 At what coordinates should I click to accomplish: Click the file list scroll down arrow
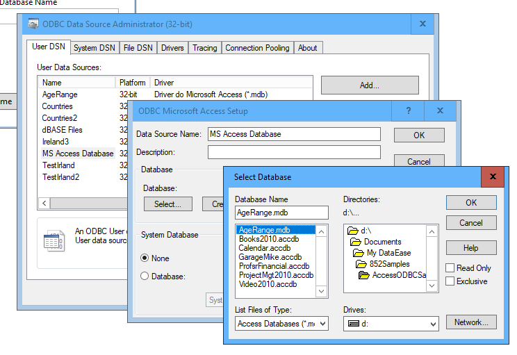(x=322, y=291)
